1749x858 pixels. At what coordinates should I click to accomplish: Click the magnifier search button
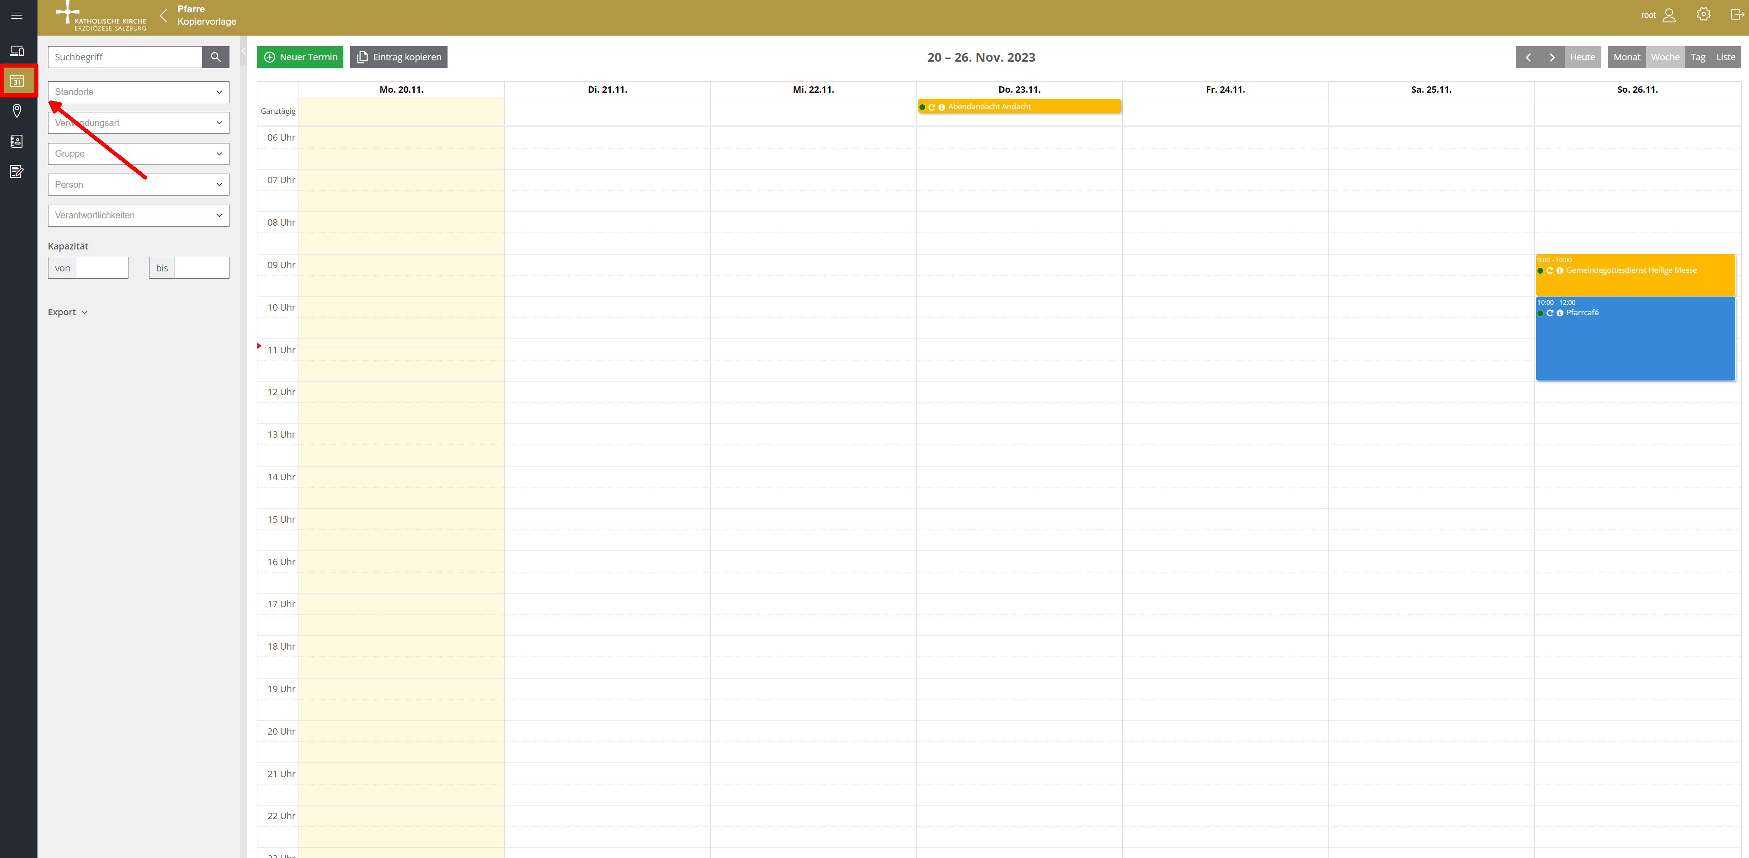pyautogui.click(x=215, y=57)
